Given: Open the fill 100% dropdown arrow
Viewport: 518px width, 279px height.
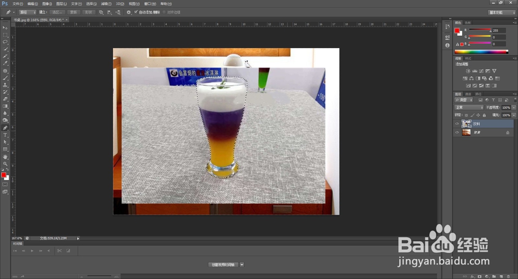Looking at the screenshot, I should pos(514,115).
